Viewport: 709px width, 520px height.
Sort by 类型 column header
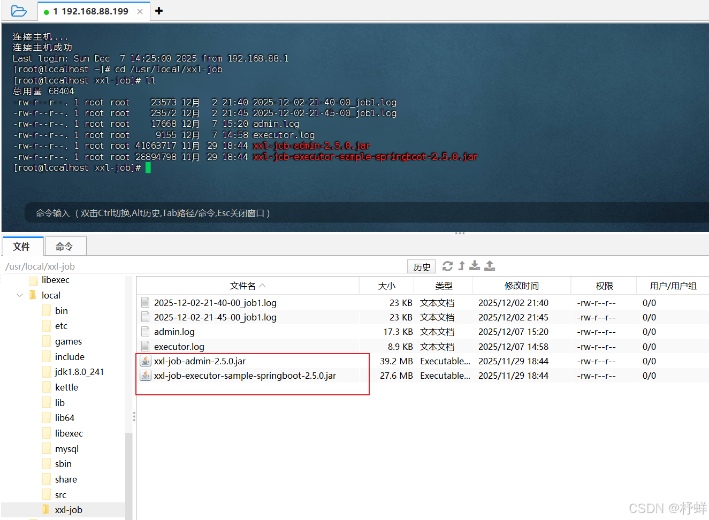click(444, 286)
